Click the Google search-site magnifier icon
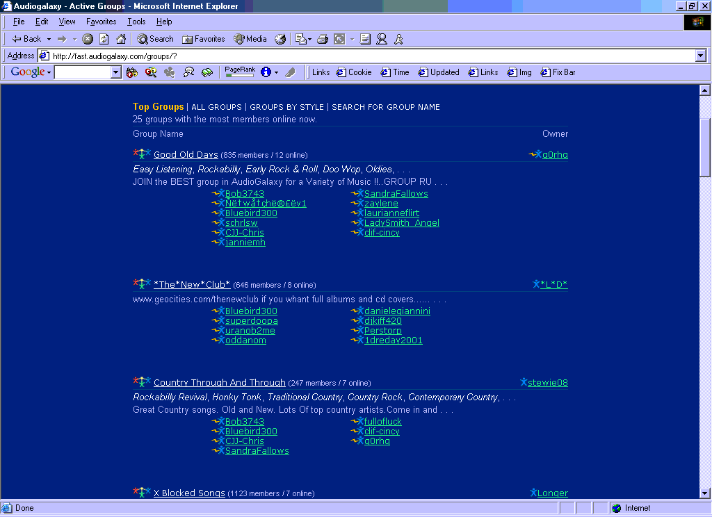This screenshot has height=517, width=712. coord(151,72)
